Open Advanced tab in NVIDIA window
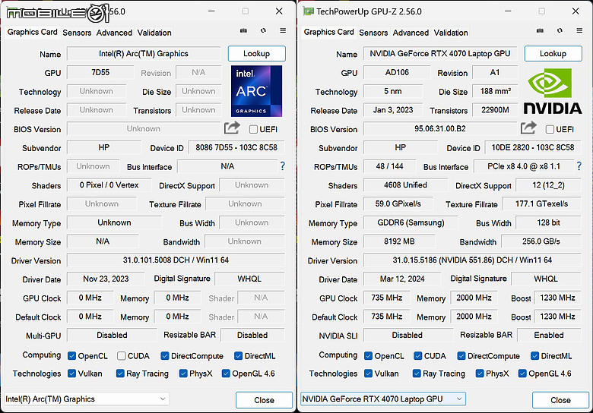The width and height of the screenshot is (593, 413). tap(411, 33)
